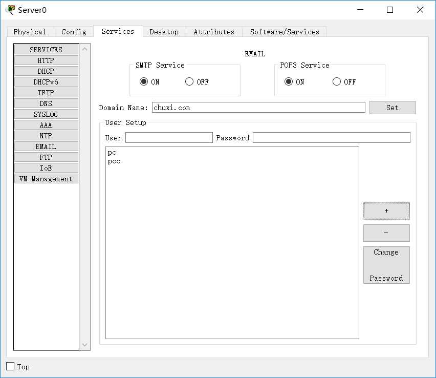Viewport: 436px width, 378px height.
Task: Open the DHCPv6 service page
Action: coord(46,82)
